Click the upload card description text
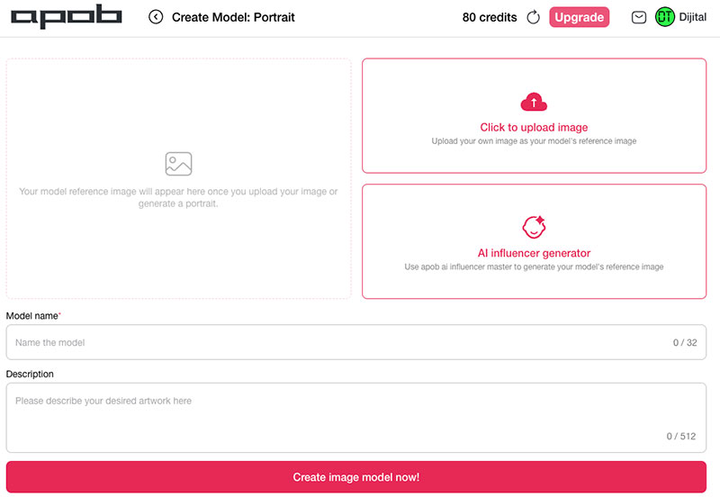Image resolution: width=720 pixels, height=497 pixels. (x=534, y=141)
